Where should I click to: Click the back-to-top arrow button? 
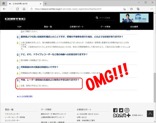pyautogui.click(x=150, y=114)
